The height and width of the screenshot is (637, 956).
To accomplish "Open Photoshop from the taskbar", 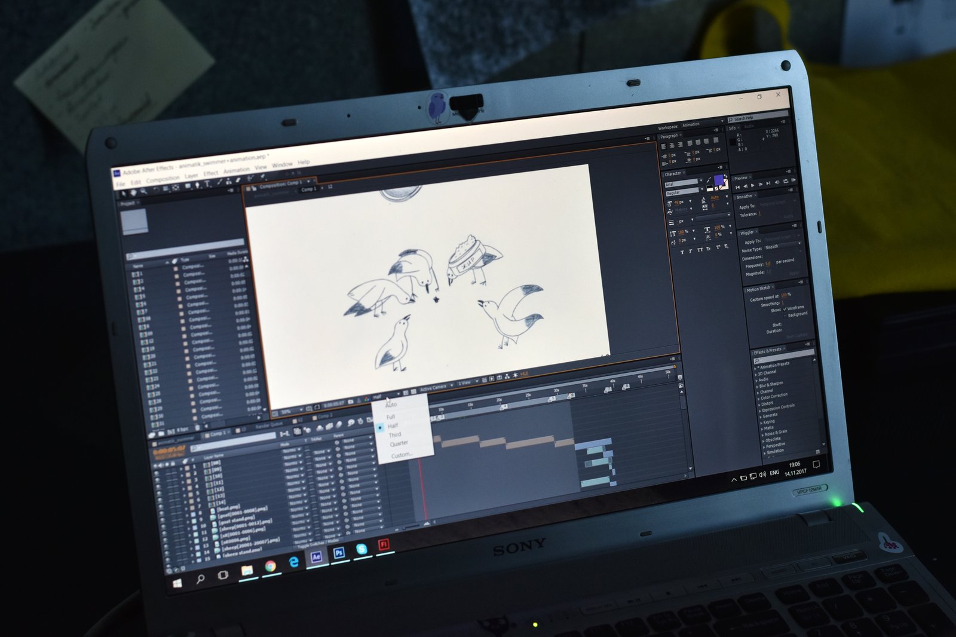I will coord(339,553).
